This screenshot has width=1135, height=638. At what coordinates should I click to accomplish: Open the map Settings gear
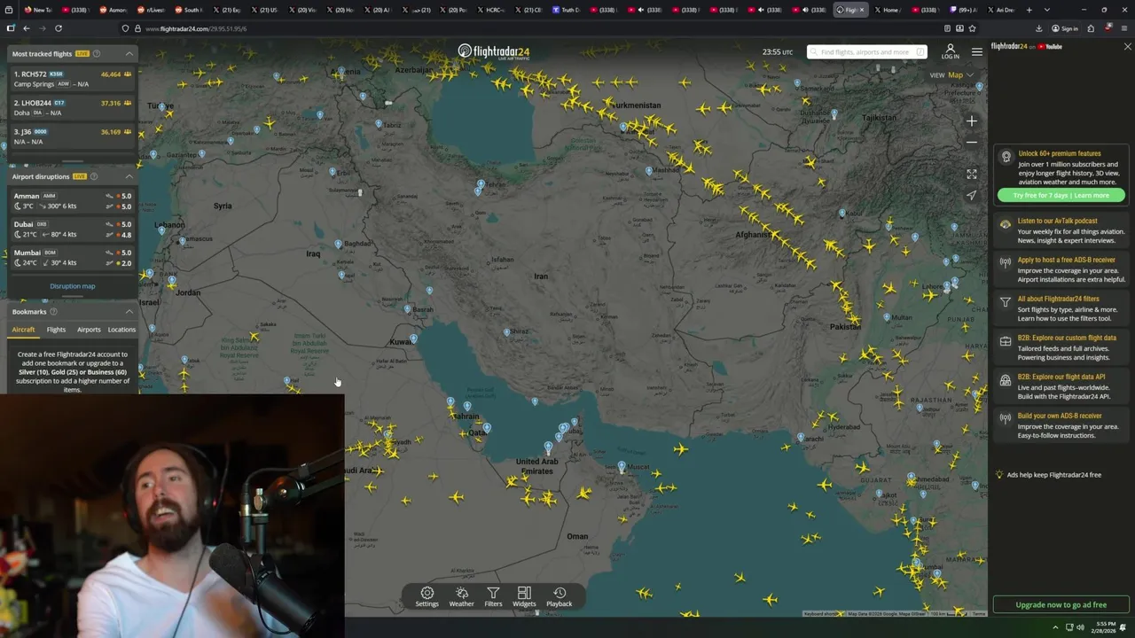coord(427,596)
